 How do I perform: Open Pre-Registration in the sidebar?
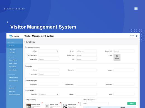click(x=13, y=77)
